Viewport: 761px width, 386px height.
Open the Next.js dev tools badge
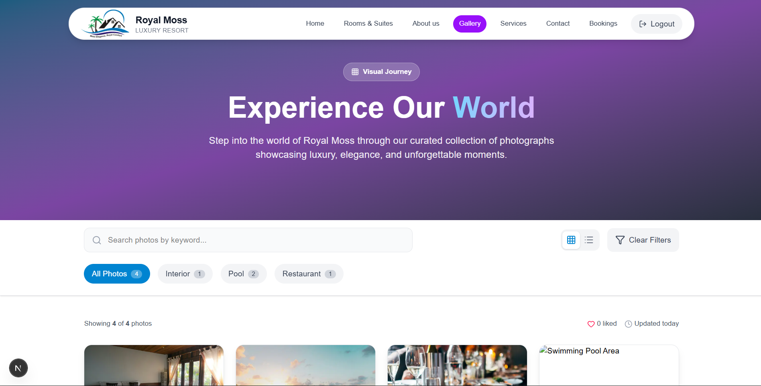tap(18, 368)
